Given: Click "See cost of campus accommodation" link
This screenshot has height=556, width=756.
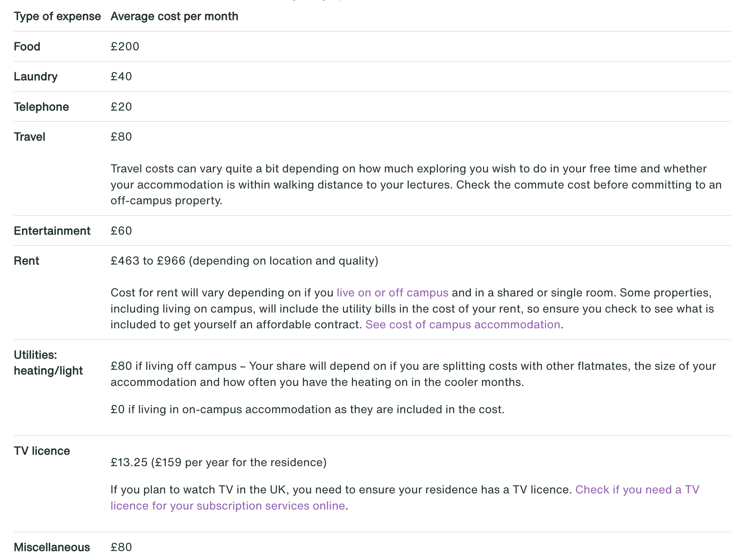Looking at the screenshot, I should click(462, 325).
